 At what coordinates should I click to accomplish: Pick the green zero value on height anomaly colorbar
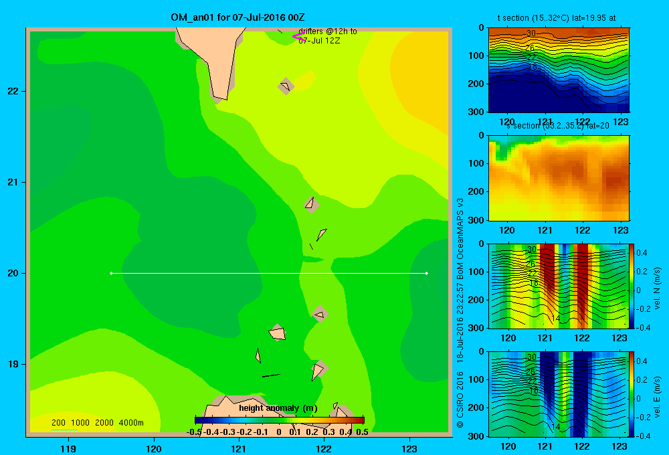click(280, 420)
